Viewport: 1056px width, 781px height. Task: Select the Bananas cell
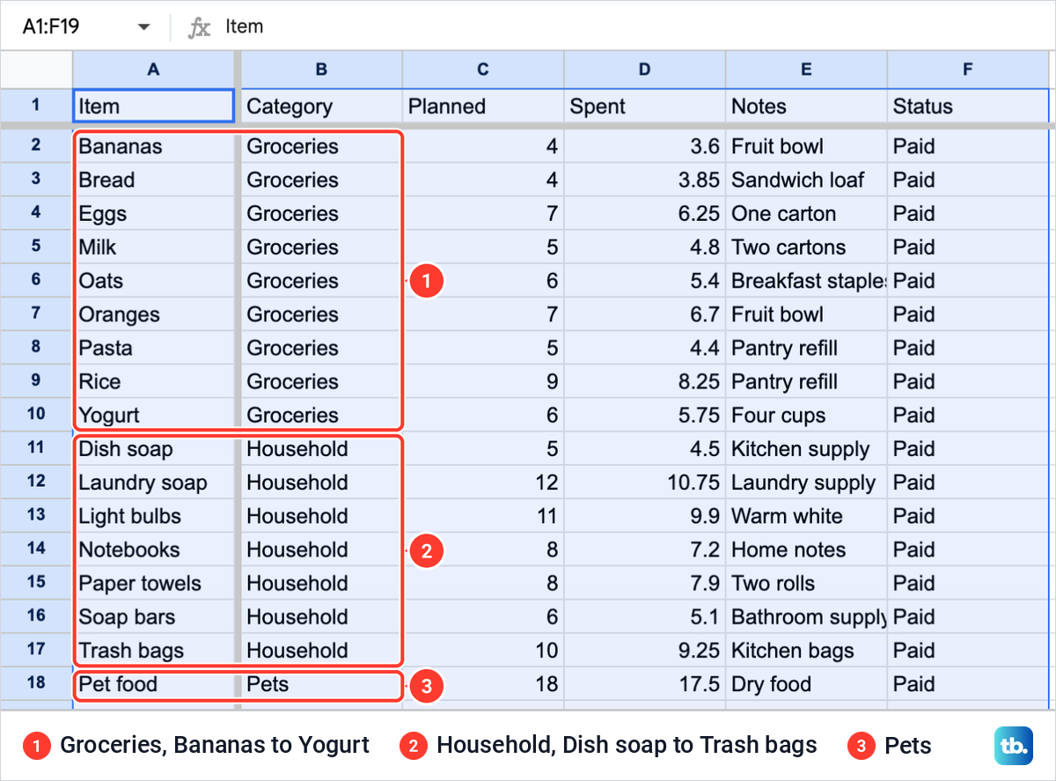[x=154, y=146]
